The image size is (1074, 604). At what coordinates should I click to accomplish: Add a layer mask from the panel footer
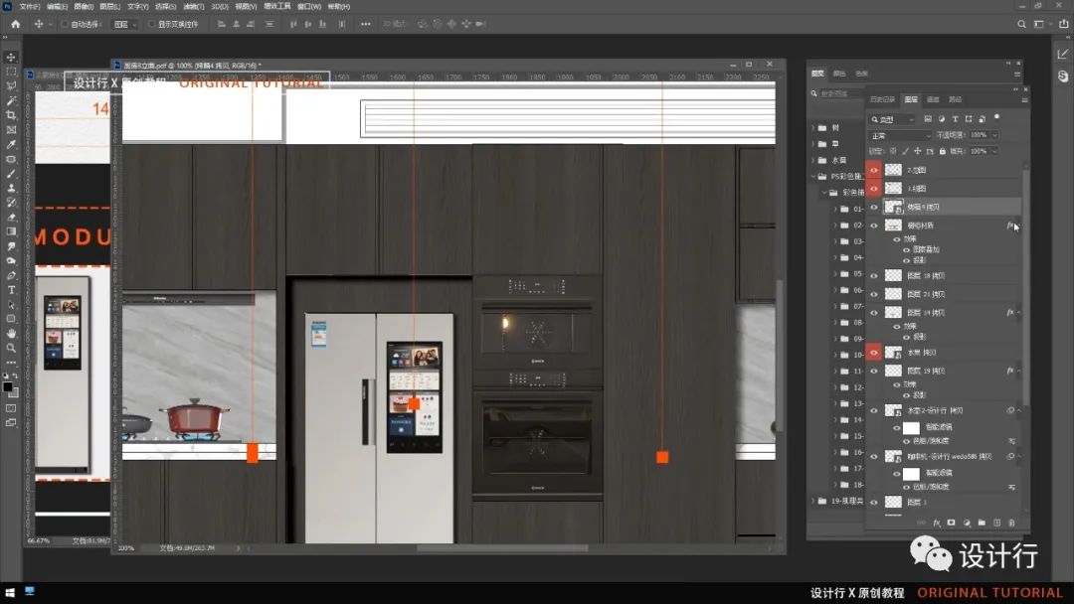point(951,523)
